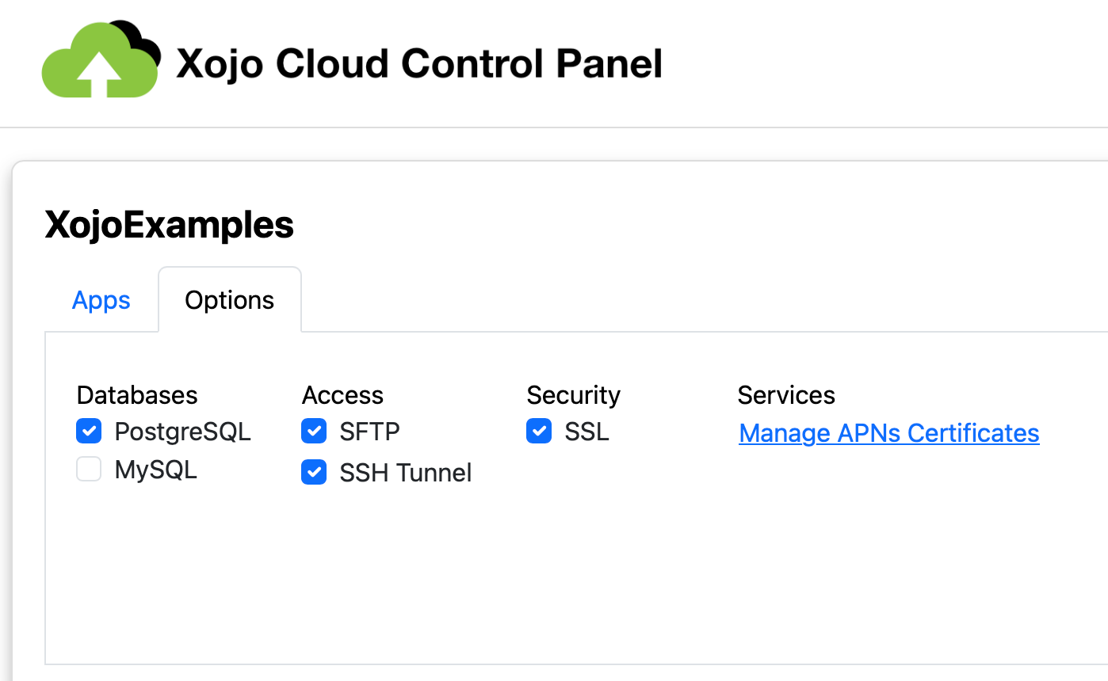Disable SFTP access
1108x681 pixels.
pyautogui.click(x=314, y=431)
